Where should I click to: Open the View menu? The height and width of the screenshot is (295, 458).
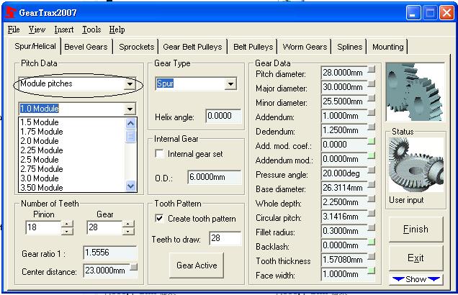(x=37, y=29)
